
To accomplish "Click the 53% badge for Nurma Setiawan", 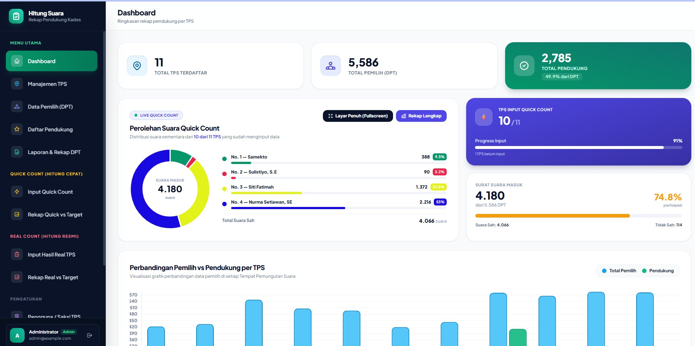I will [x=440, y=202].
